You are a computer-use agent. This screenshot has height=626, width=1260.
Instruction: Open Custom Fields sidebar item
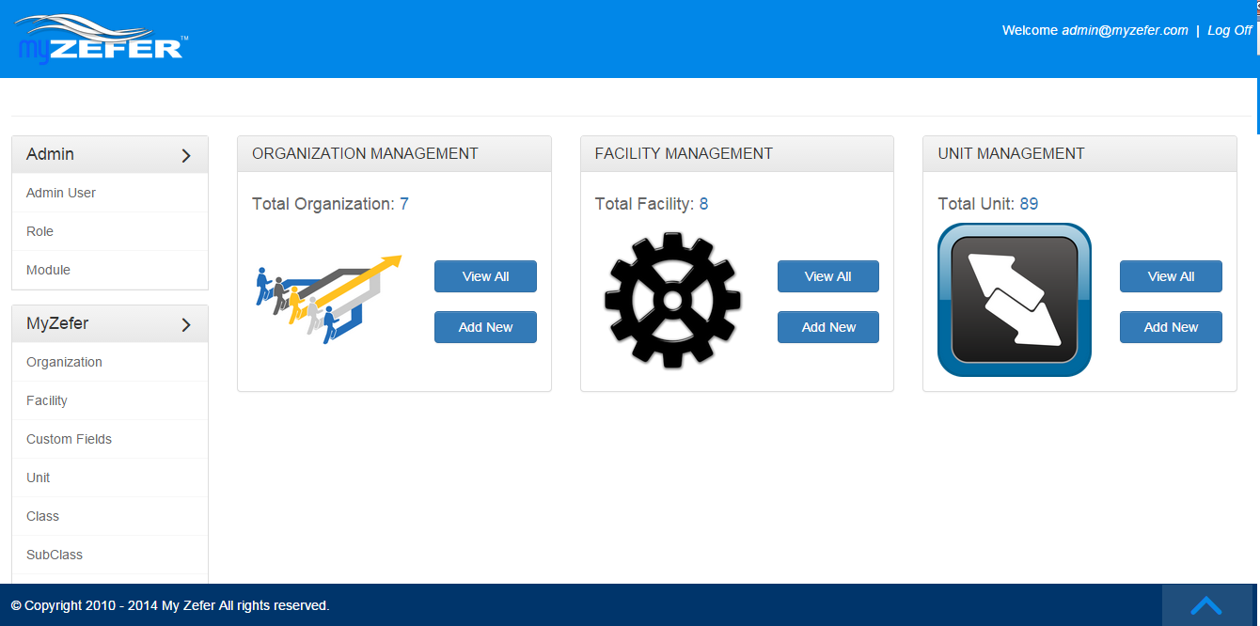pos(69,439)
